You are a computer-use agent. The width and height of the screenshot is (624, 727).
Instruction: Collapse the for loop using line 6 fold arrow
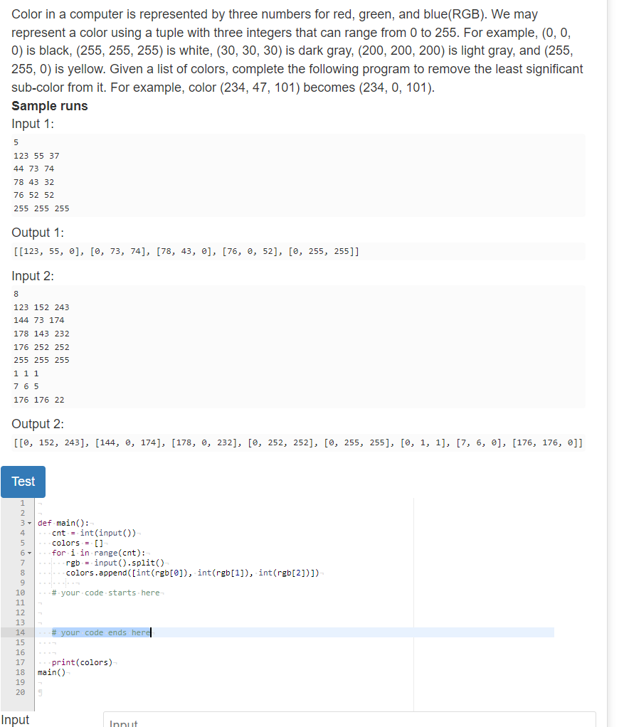28,553
